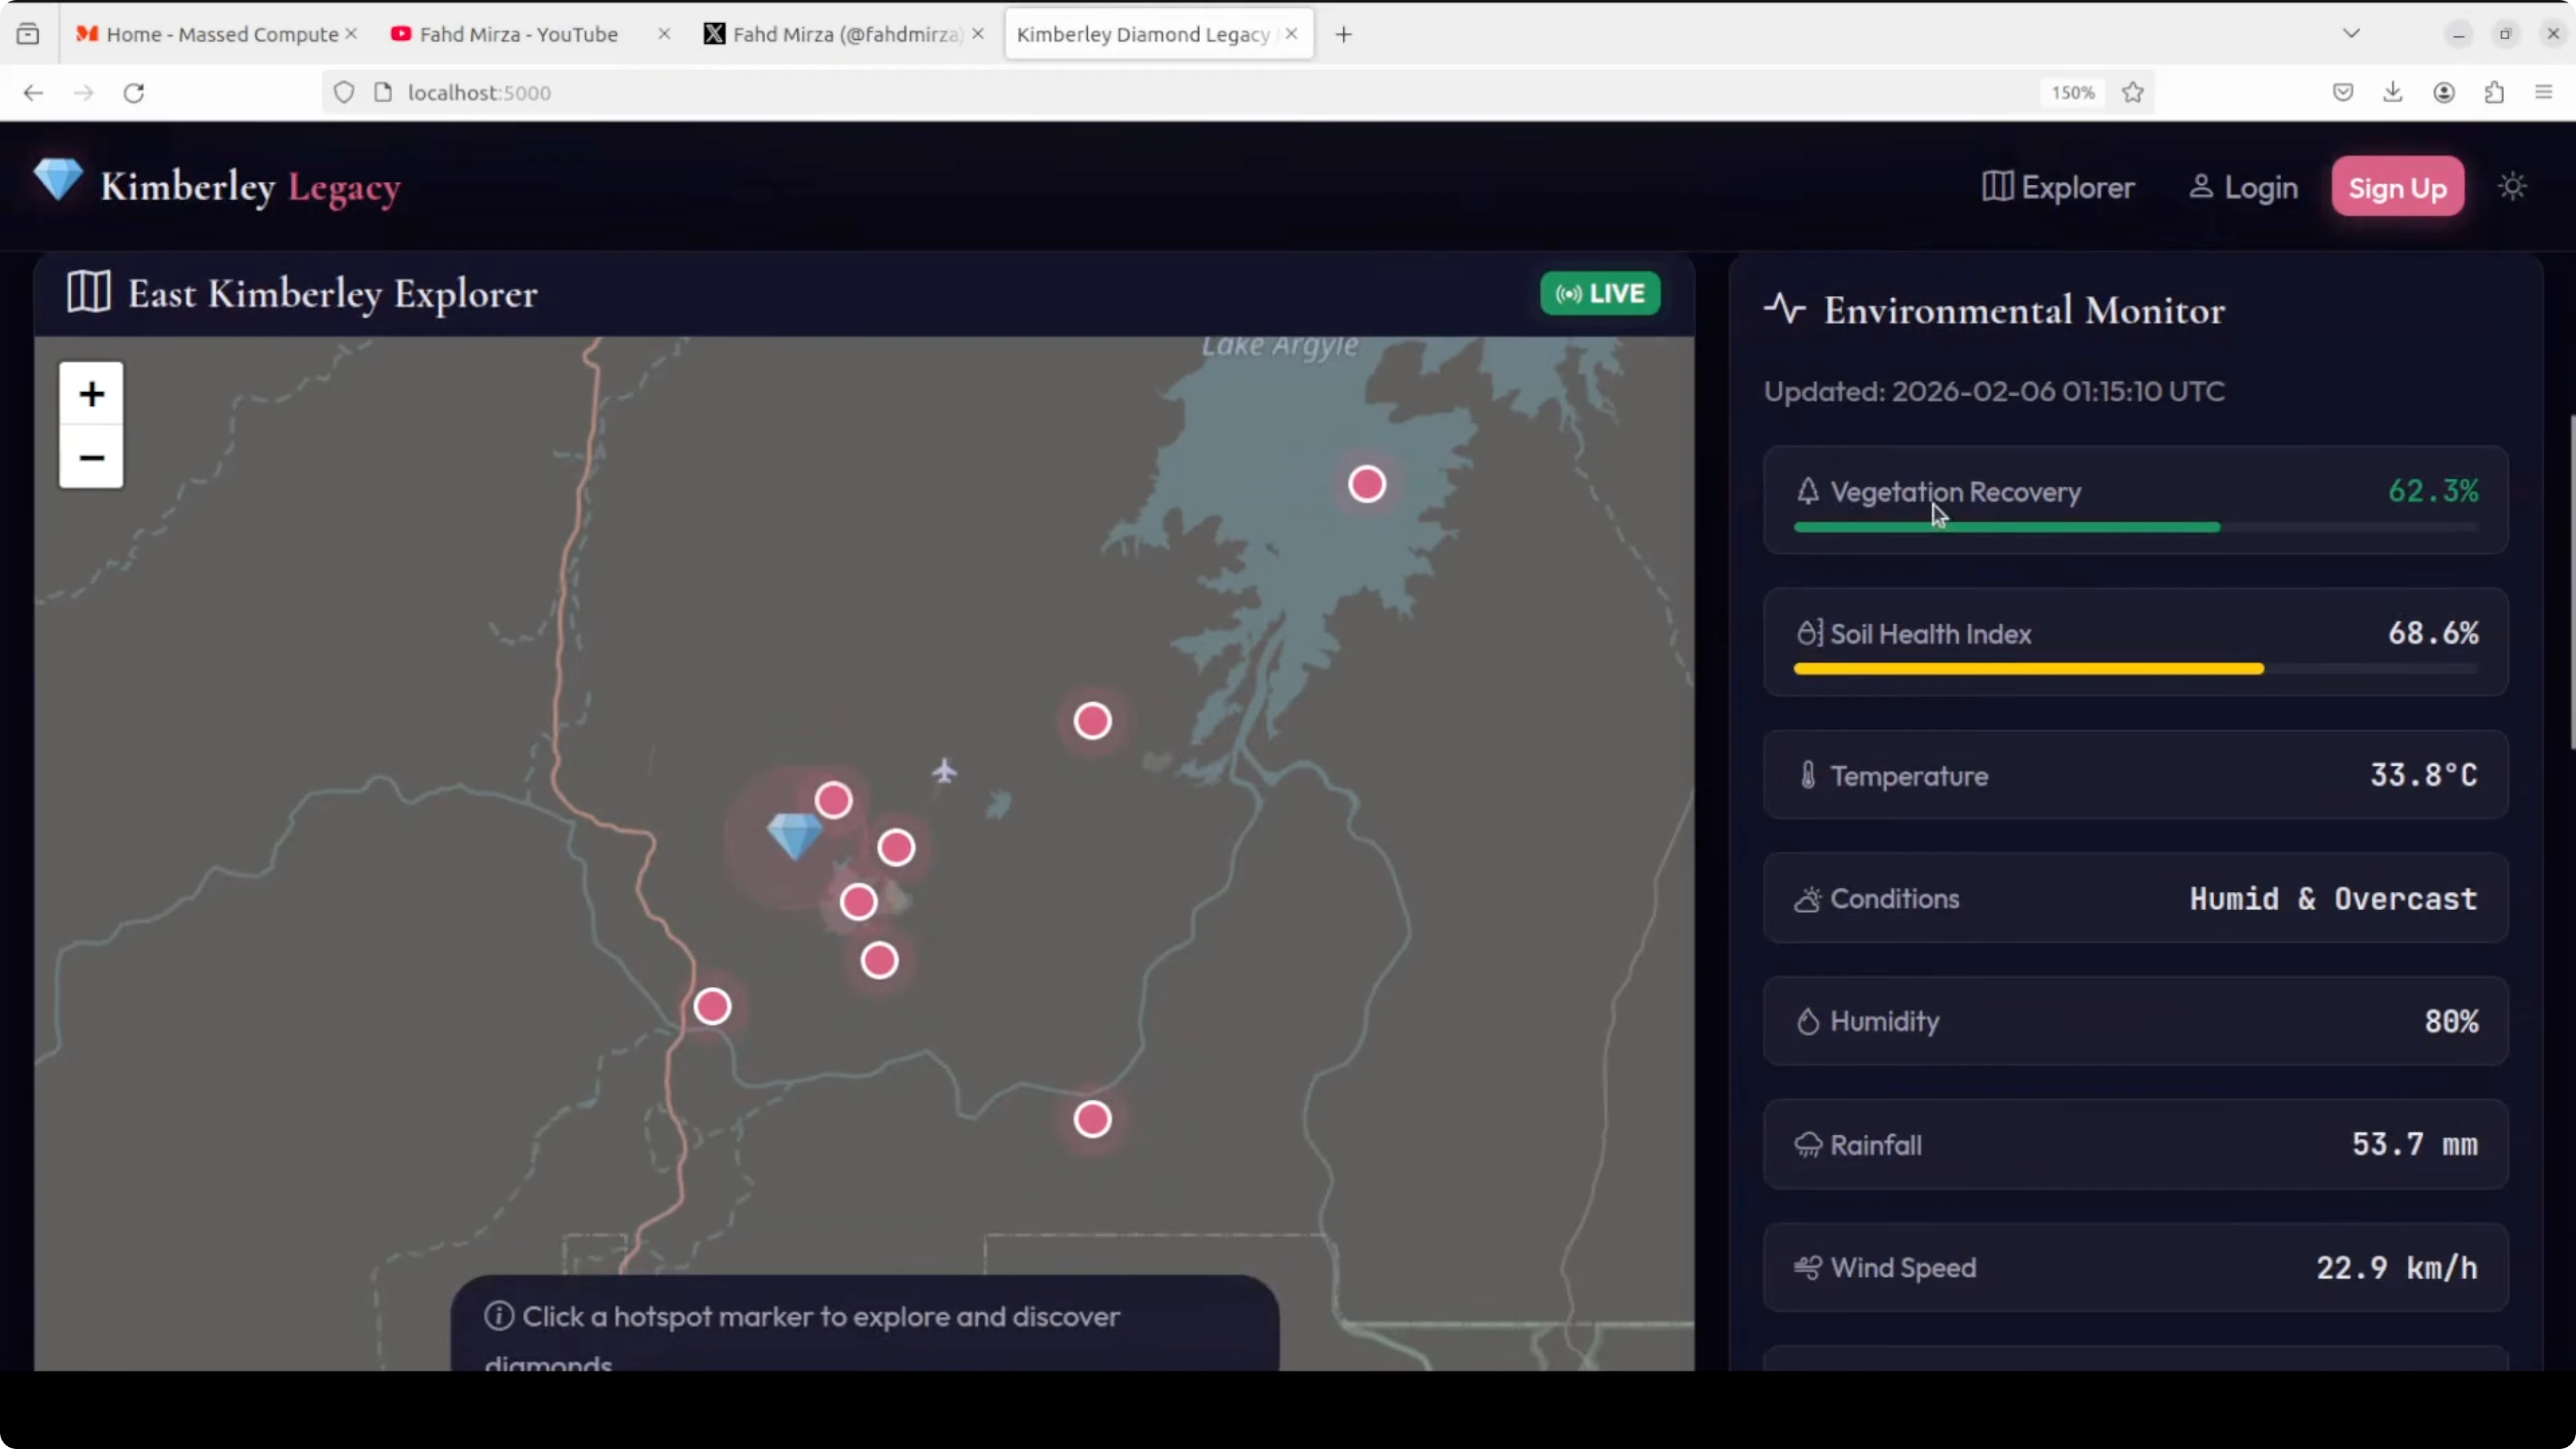Open the list all tabs dropdown arrow
2576x1449 pixels.
coord(2351,34)
